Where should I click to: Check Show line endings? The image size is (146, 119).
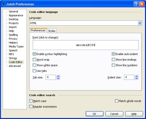pos(113,60)
